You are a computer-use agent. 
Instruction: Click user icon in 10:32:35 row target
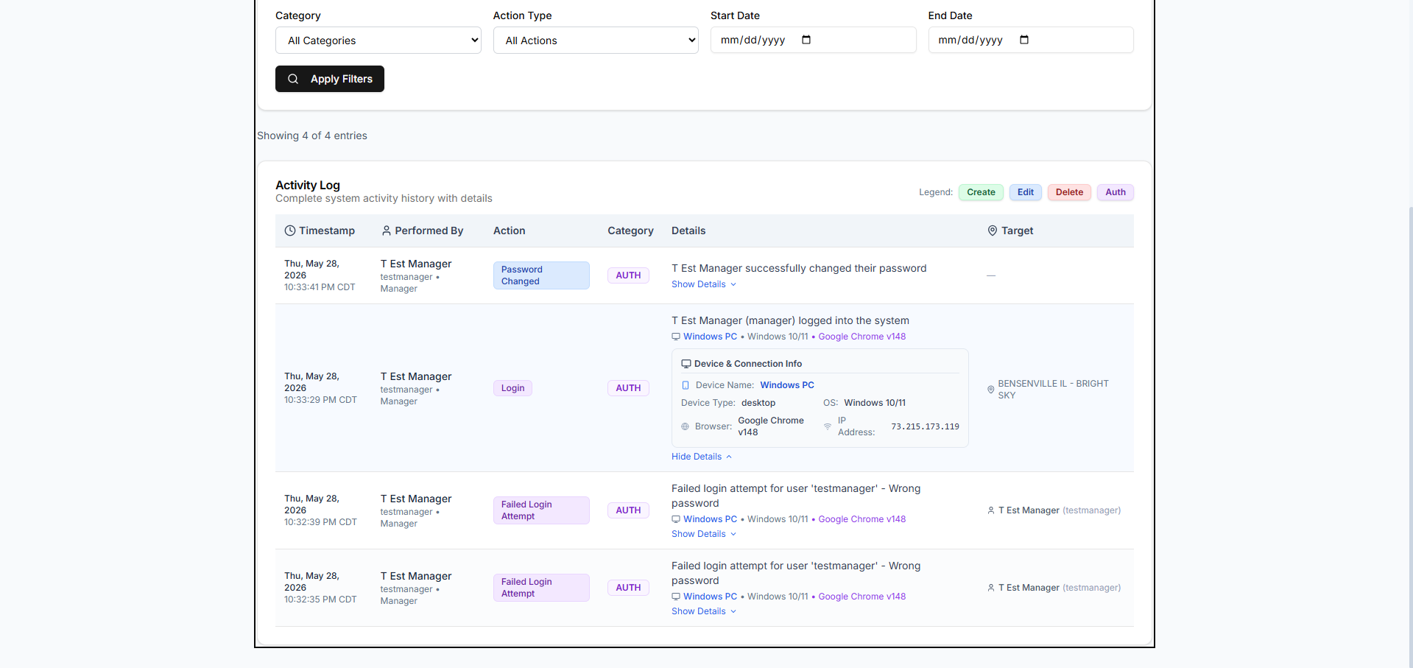tap(991, 588)
